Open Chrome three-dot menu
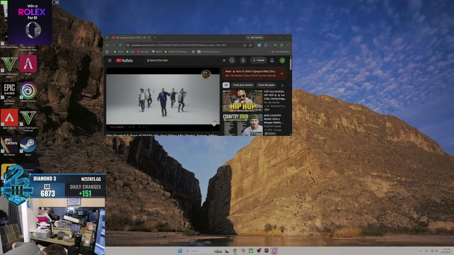Image resolution: width=454 pixels, height=255 pixels. point(288,45)
